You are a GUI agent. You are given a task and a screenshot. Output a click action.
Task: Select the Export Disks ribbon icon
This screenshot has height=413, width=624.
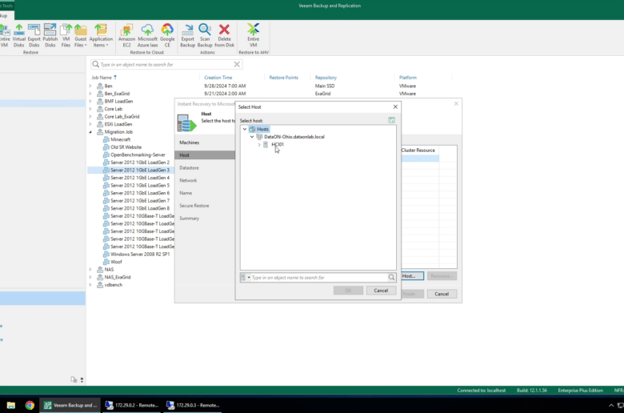[x=34, y=35]
